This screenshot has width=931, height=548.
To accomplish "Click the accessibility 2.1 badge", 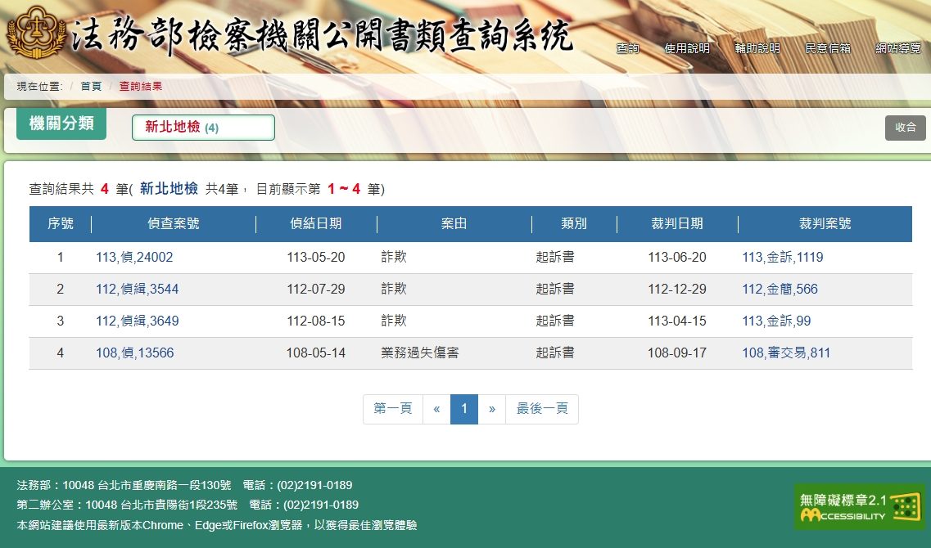I will click(x=859, y=507).
